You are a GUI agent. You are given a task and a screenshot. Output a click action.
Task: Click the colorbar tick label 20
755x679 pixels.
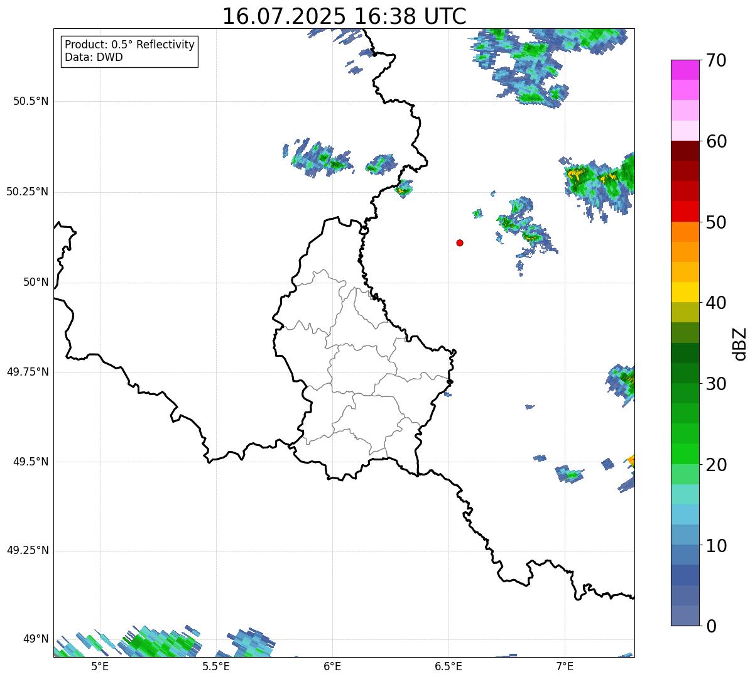point(715,465)
